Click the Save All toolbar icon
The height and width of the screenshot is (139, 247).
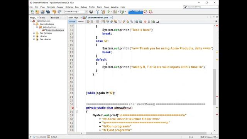click(x=48, y=12)
